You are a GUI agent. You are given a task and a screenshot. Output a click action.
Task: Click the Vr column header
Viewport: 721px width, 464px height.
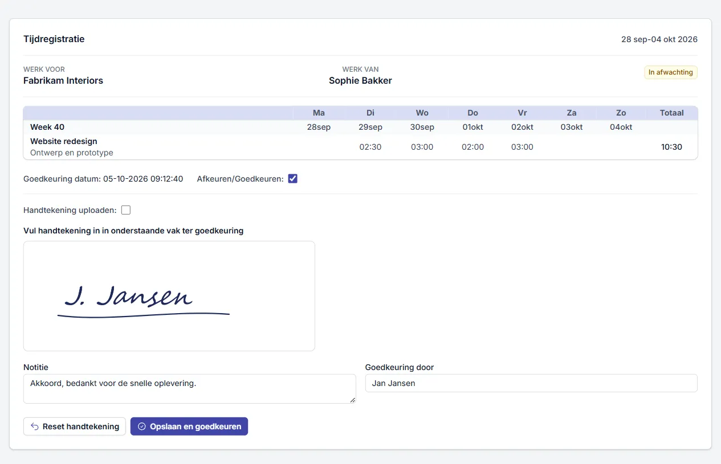pos(522,113)
